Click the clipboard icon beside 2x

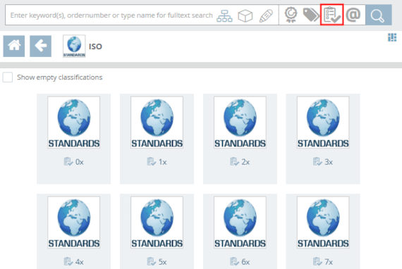(235, 162)
